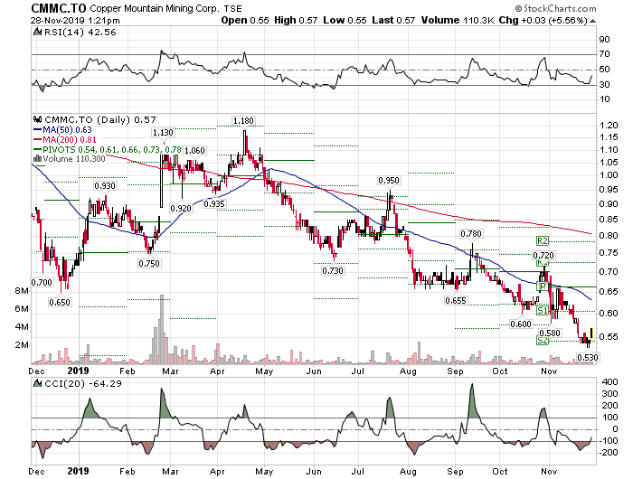Click the 8M volume axis label

22,290
